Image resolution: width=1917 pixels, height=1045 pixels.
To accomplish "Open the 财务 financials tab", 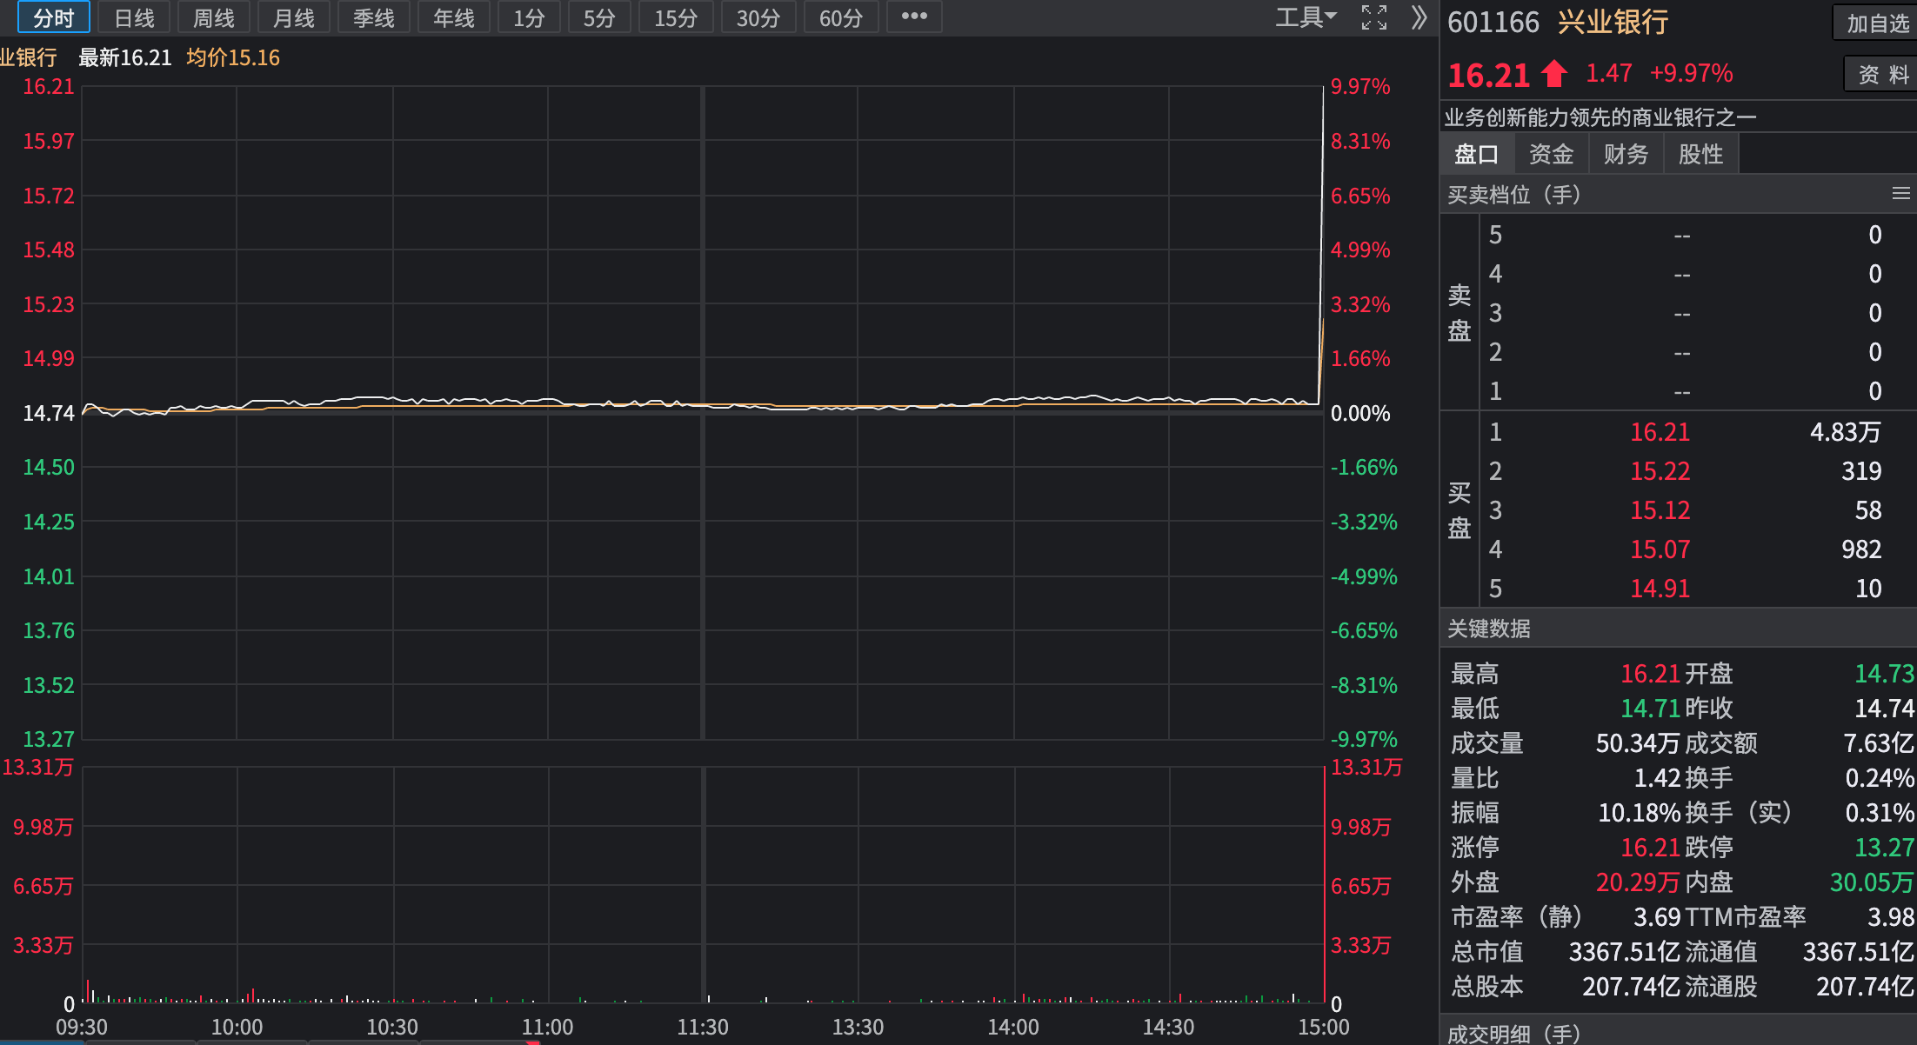I will 1626,154.
